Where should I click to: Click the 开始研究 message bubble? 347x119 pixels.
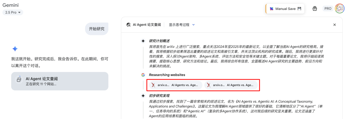97,29
